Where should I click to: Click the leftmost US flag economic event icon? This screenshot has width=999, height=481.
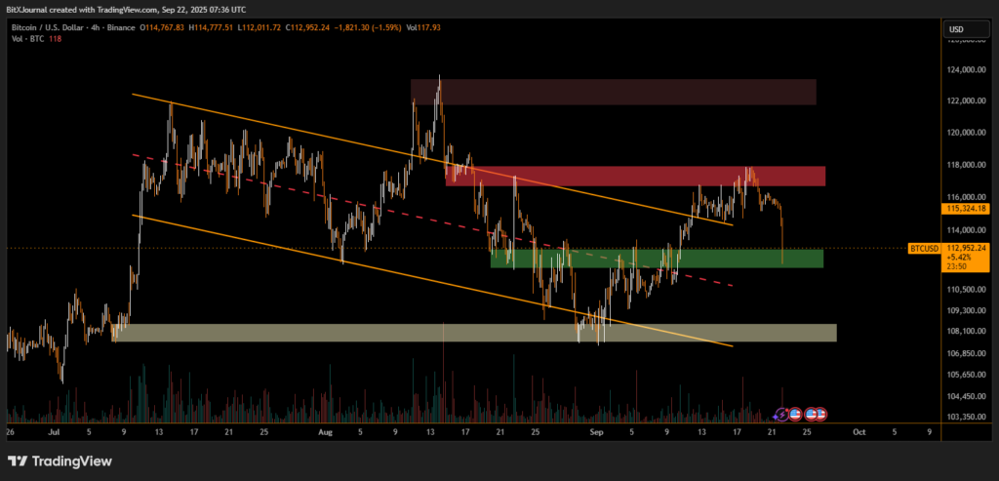pos(795,415)
